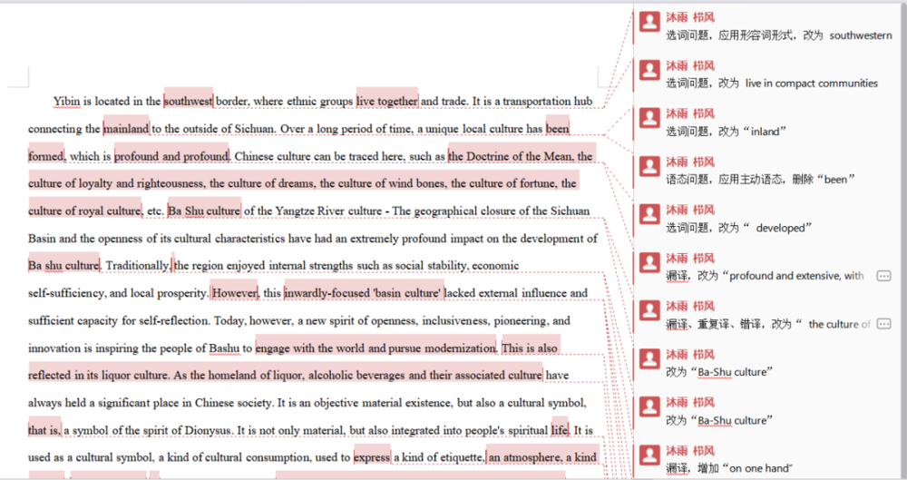
Task: Click comment text 增加 'on one hand'
Action: (728, 468)
